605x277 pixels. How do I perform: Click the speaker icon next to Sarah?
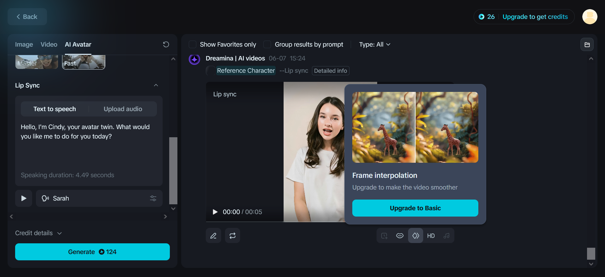coord(45,198)
